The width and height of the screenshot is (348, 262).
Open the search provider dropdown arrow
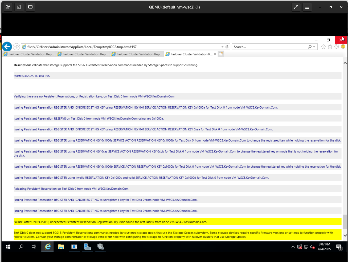coord(314,47)
